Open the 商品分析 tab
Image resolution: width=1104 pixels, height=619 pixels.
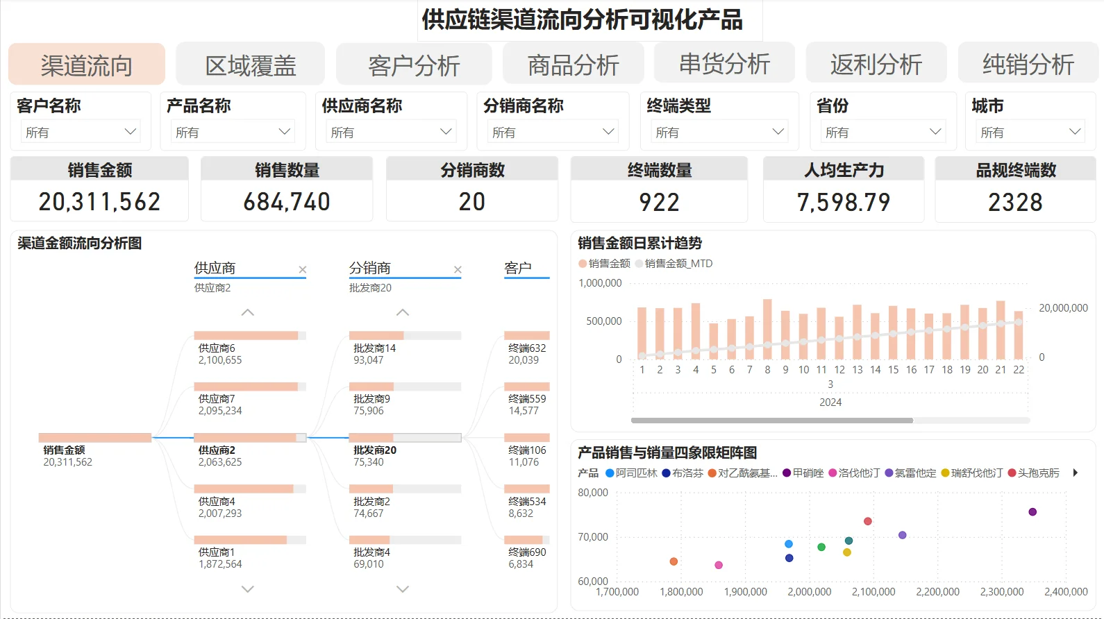(x=574, y=64)
